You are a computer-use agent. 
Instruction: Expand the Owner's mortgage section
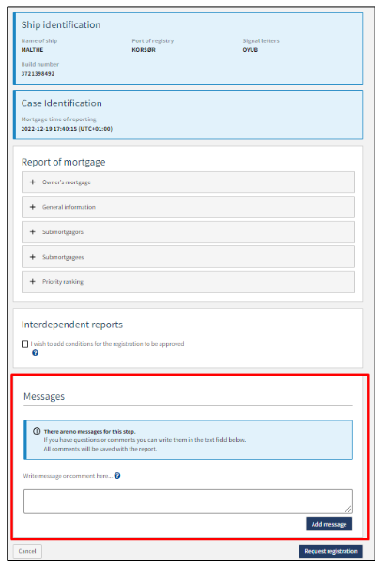click(188, 182)
